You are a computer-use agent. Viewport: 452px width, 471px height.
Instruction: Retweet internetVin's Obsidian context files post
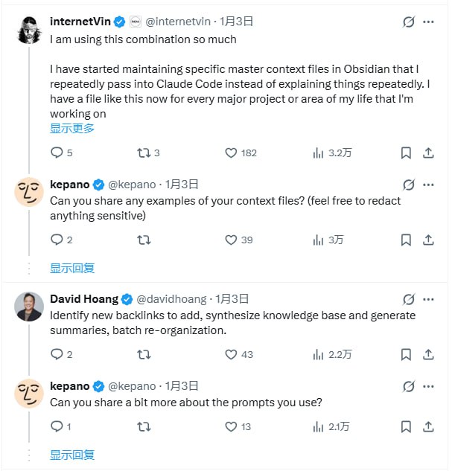click(x=144, y=153)
